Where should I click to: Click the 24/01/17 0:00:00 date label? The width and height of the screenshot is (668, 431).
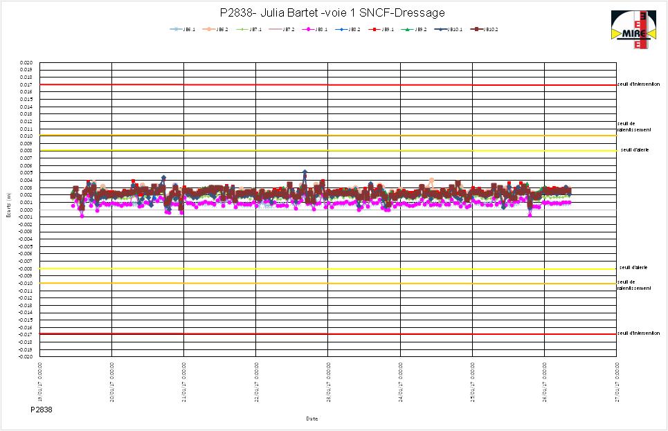pyautogui.click(x=401, y=382)
